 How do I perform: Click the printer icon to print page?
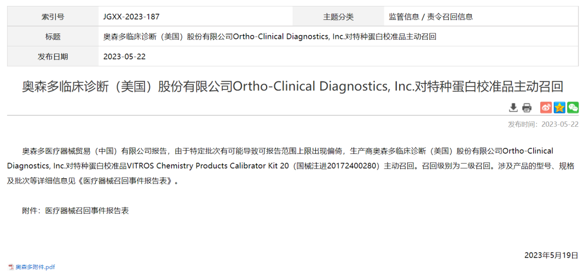pos(527,107)
